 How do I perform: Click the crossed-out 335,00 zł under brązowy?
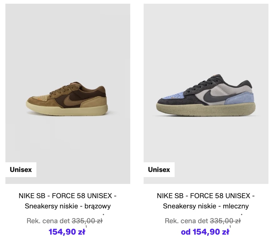point(87,221)
